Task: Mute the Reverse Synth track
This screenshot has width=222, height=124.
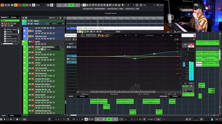Action: [30, 95]
